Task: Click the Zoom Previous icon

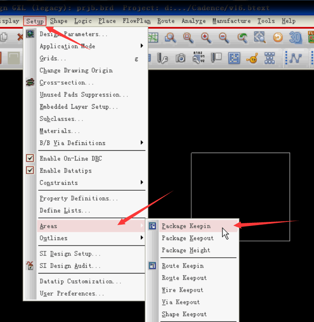Action: 242,38
